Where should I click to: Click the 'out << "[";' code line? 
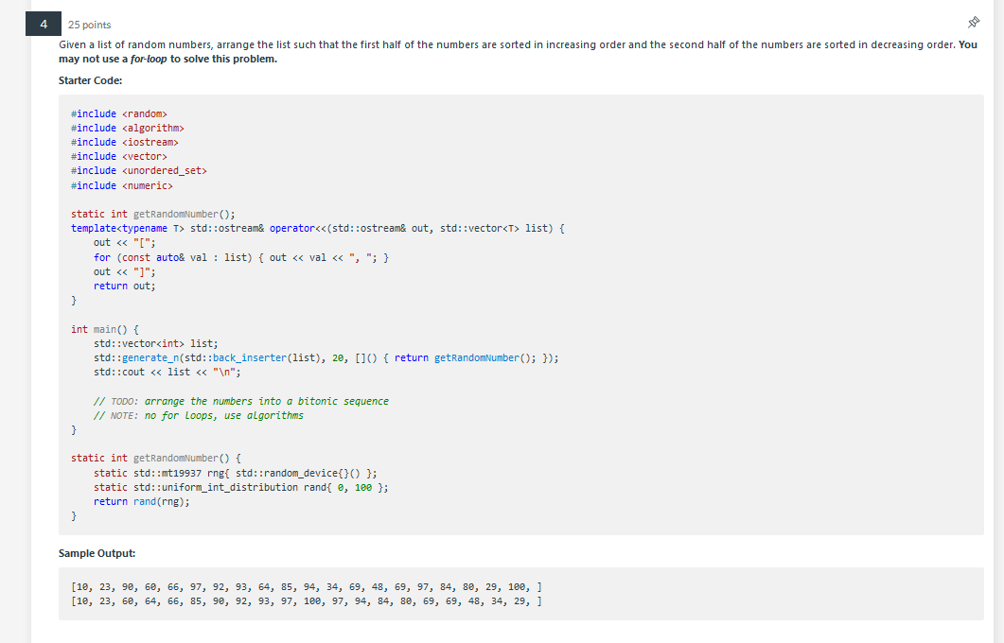(124, 242)
